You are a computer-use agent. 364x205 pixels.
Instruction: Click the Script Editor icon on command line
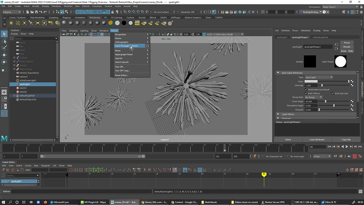[x=360, y=192]
